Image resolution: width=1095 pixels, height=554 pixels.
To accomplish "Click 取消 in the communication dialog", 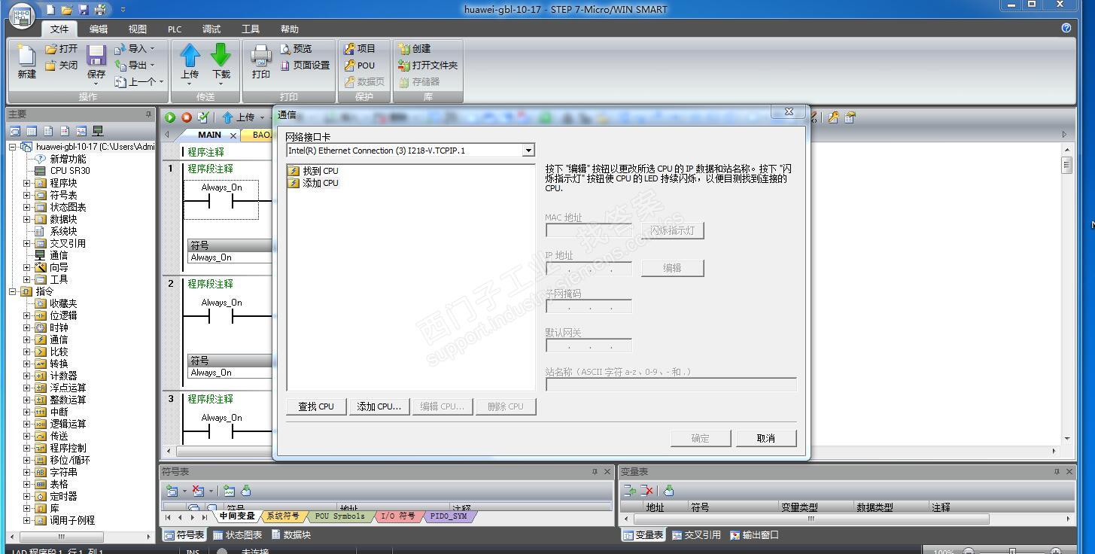I will (x=766, y=438).
